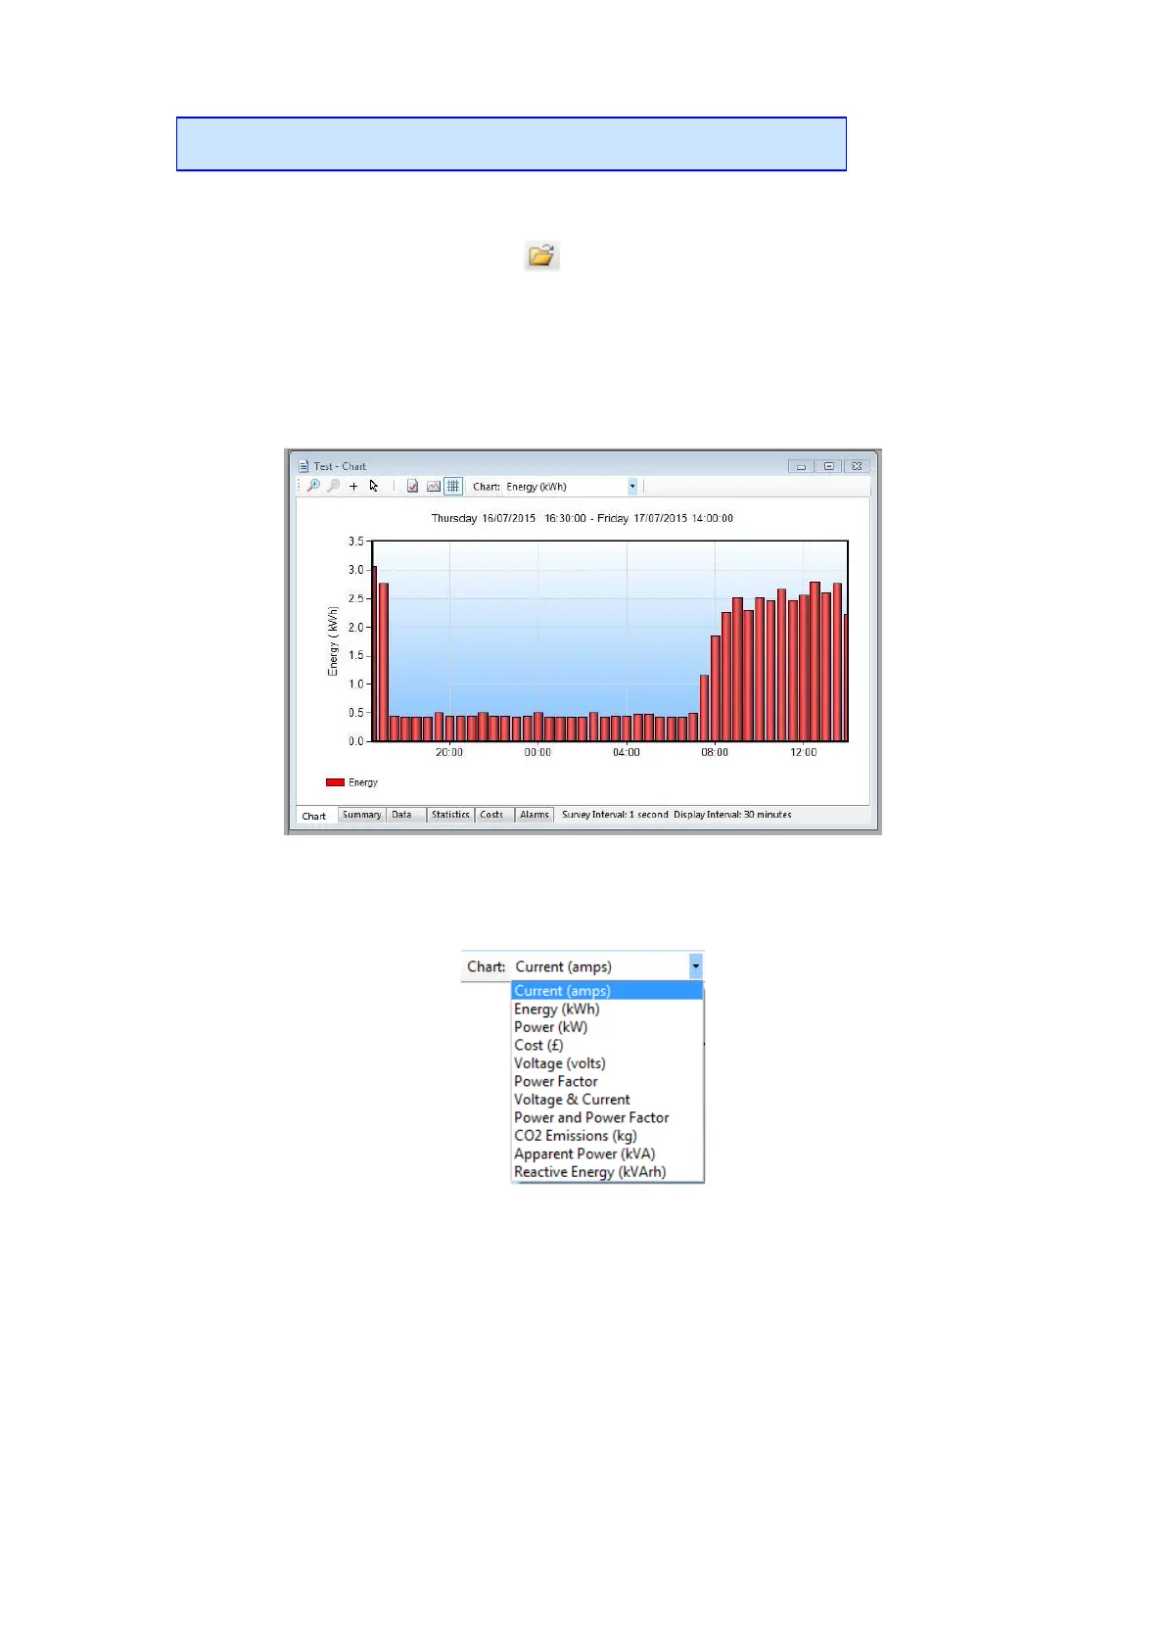Click the Test - Chart document icon
Image resolution: width=1166 pixels, height=1649 pixels.
pos(304,466)
